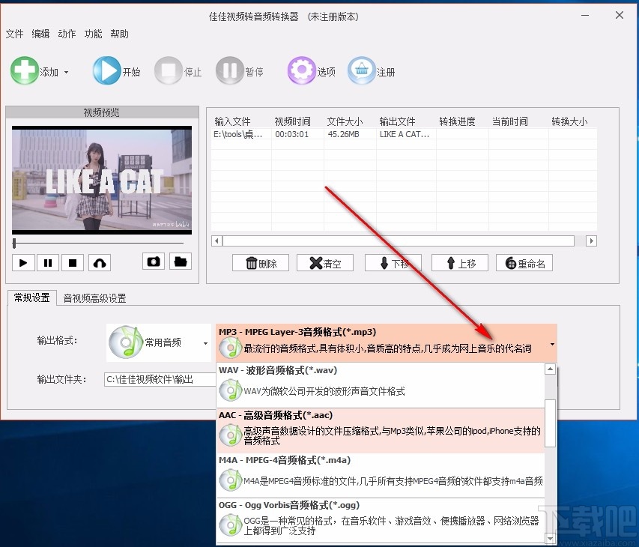Switch to the 音视频高级设置 tab
This screenshot has width=639, height=547.
pyautogui.click(x=96, y=297)
